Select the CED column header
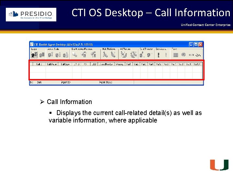Screen dimensions: 233x175 (94, 64)
